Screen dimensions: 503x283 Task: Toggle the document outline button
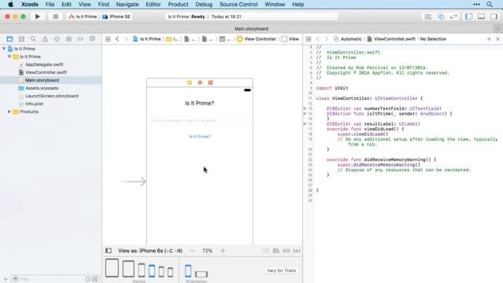pyautogui.click(x=108, y=251)
